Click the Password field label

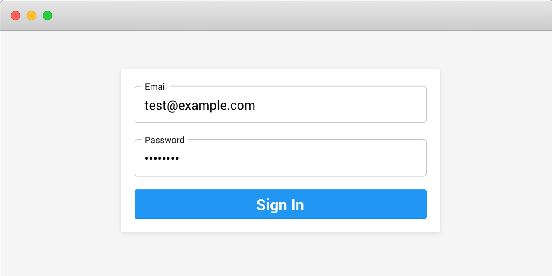[164, 140]
